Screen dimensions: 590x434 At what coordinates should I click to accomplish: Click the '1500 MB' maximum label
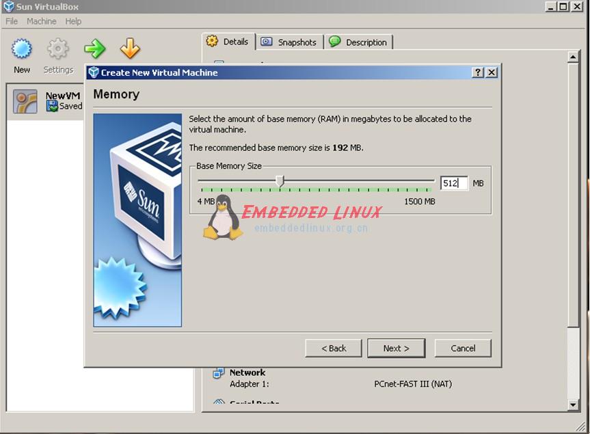(x=420, y=202)
